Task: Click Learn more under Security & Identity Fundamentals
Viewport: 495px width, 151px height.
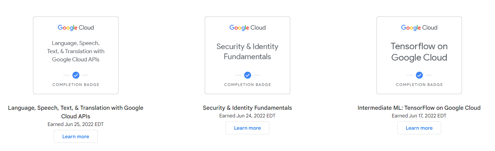Action: 248,128
